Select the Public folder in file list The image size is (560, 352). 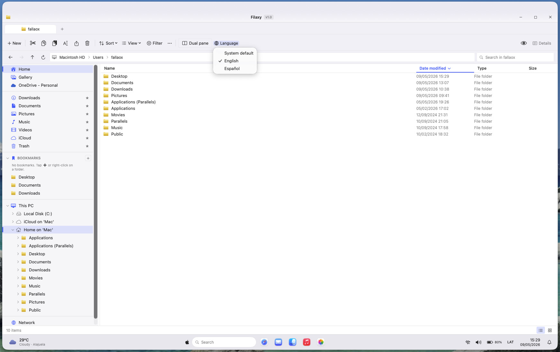click(x=329, y=134)
